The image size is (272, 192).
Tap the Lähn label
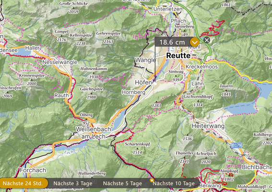198,84
